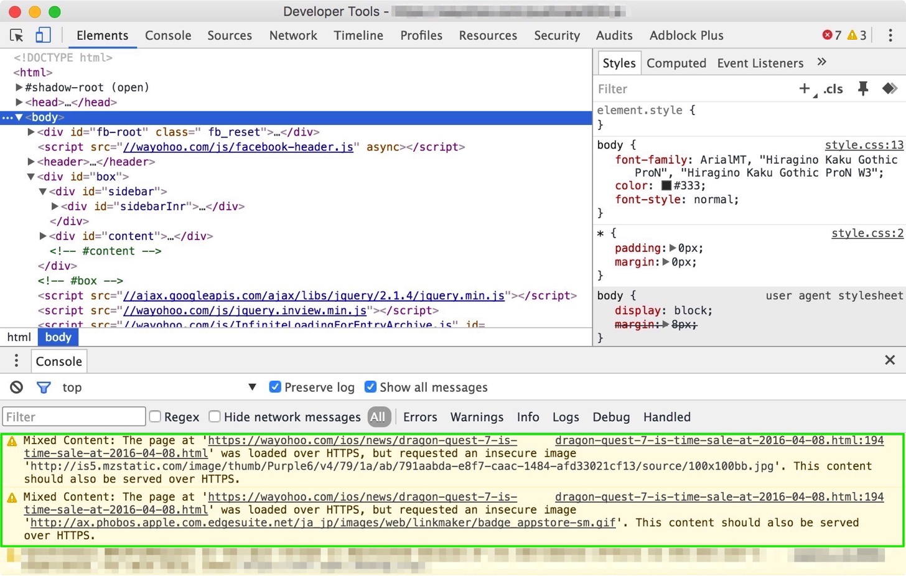
Task: Expand the padding shorthand triangle
Action: click(x=673, y=248)
